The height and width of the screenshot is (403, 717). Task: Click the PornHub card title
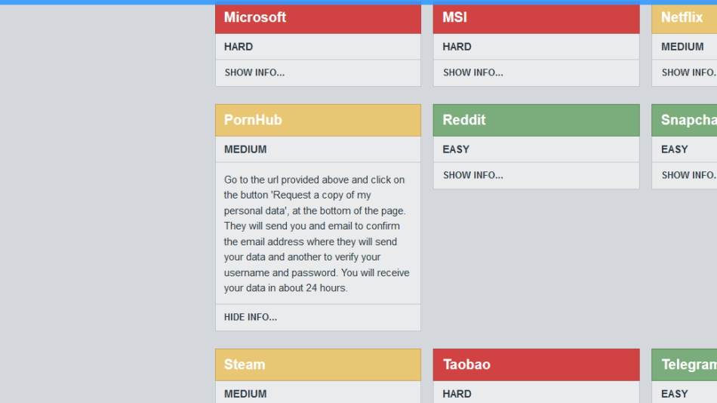coord(253,120)
